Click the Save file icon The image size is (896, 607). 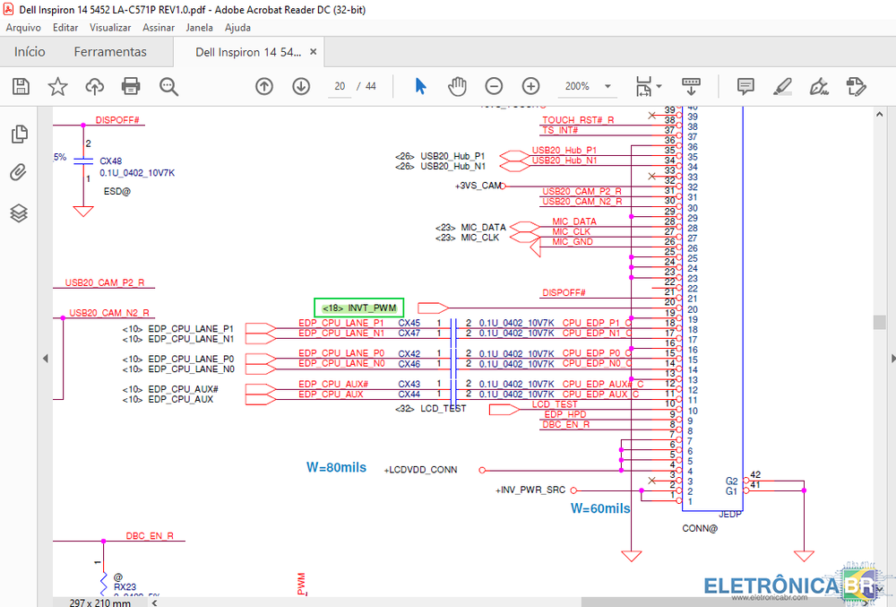pos(21,86)
